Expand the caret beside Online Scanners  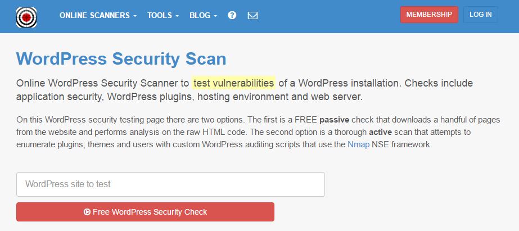135,16
